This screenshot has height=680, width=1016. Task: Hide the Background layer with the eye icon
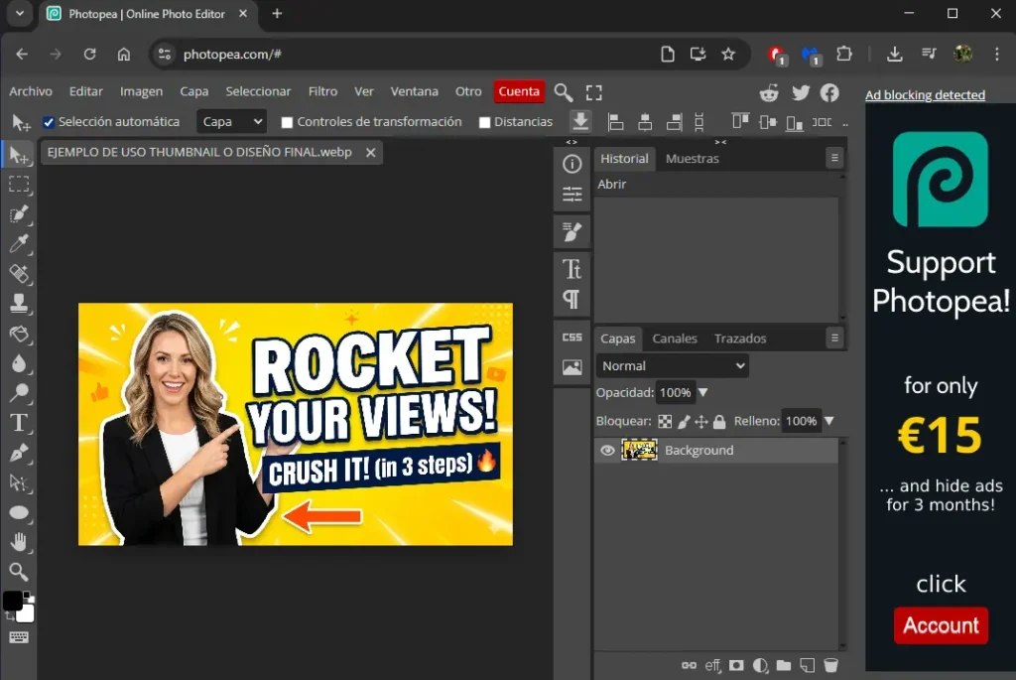(x=607, y=451)
